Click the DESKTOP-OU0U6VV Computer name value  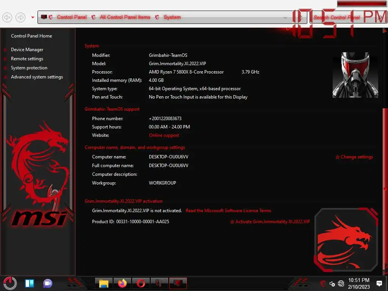click(x=169, y=157)
